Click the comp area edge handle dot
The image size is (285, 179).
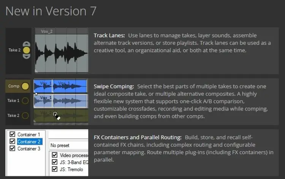point(36,94)
